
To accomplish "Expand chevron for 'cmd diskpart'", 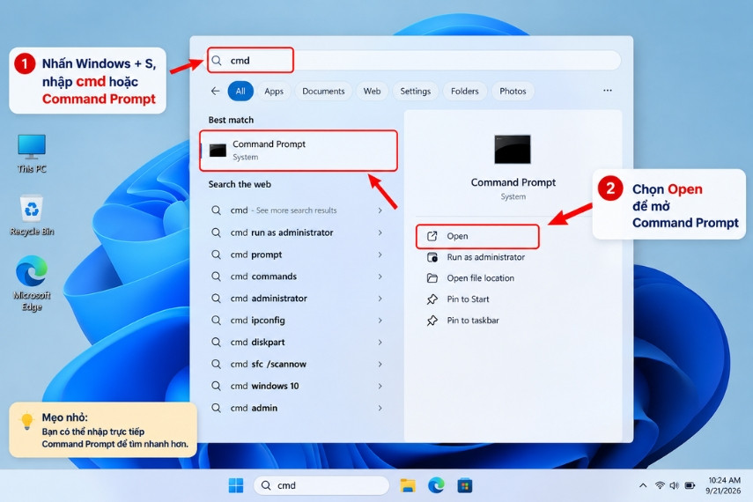I will (x=380, y=342).
